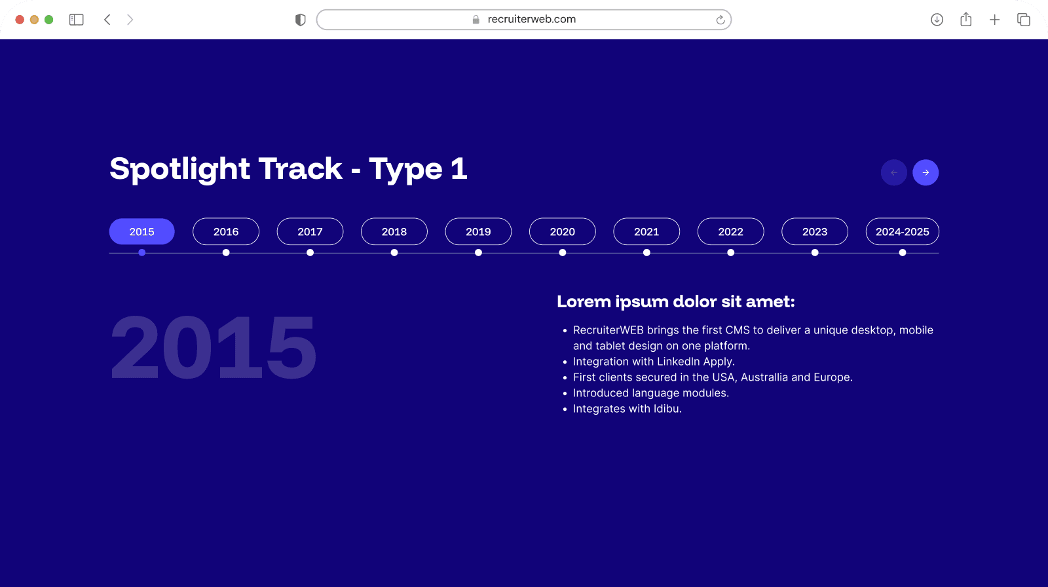Open the privacy shield report icon
Screen dimensions: 1048x587
(301, 20)
